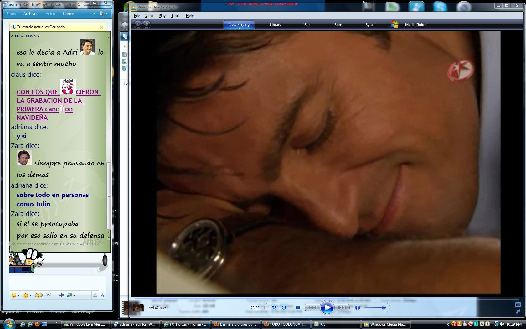Switch to the Library tab
Viewport: 526px width, 329px height.
click(275, 25)
